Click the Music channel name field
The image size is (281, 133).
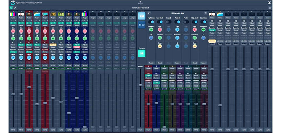click(45, 68)
